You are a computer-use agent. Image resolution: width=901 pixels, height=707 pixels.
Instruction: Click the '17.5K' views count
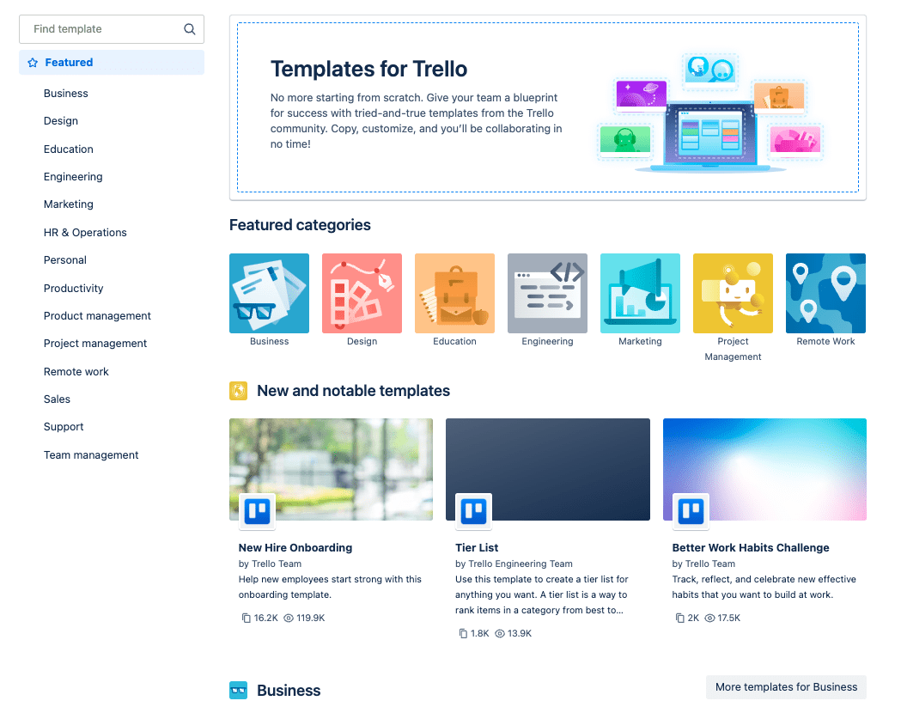point(729,618)
